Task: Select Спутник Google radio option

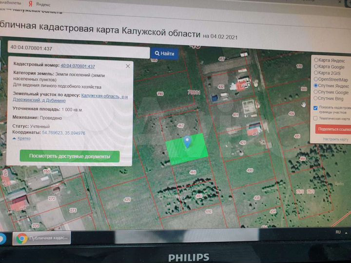Action: coord(315,92)
